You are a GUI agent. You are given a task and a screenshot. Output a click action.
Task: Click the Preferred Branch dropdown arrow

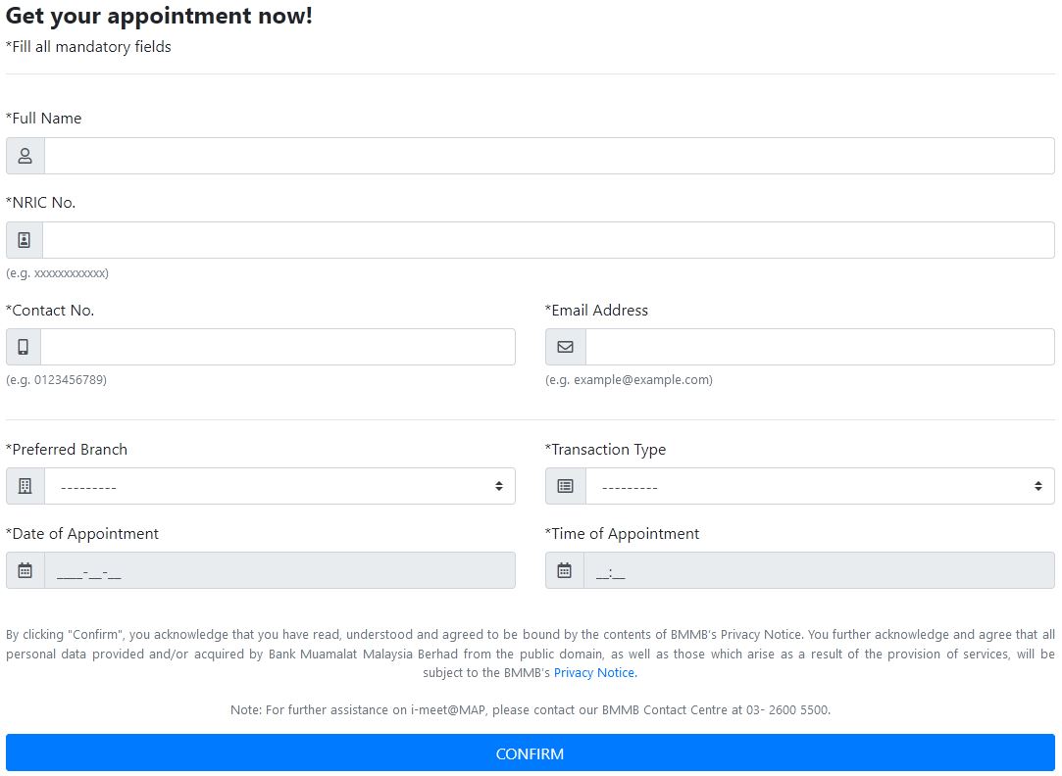[x=499, y=486]
